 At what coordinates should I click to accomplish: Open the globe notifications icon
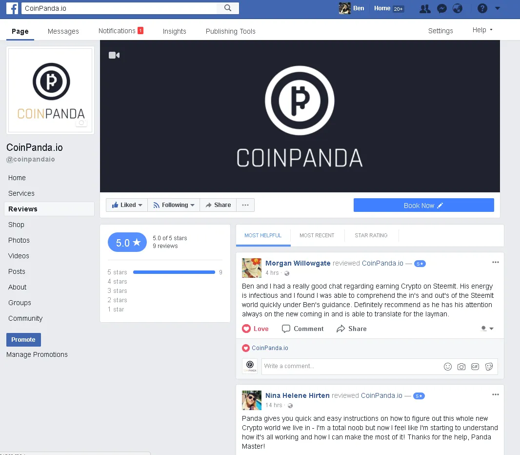point(458,8)
